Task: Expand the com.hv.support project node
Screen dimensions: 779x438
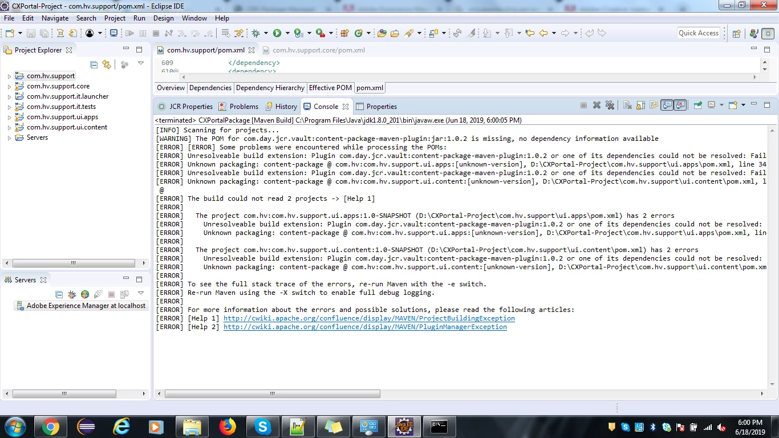Action: pyautogui.click(x=9, y=76)
